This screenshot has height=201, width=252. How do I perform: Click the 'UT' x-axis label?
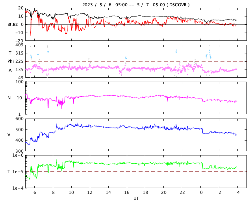pos(136,198)
